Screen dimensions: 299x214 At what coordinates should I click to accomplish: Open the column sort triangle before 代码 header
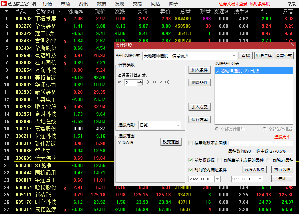[x=7, y=11]
